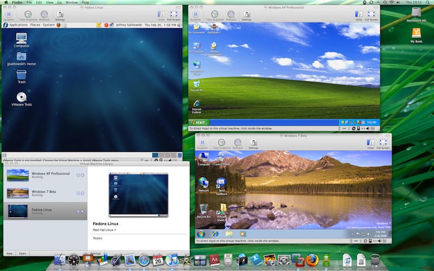Click the New button in the Virtual Machine Library
The height and width of the screenshot is (271, 434).
coord(9,253)
